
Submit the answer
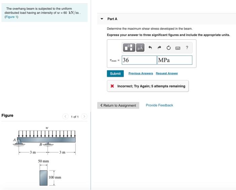(115, 73)
